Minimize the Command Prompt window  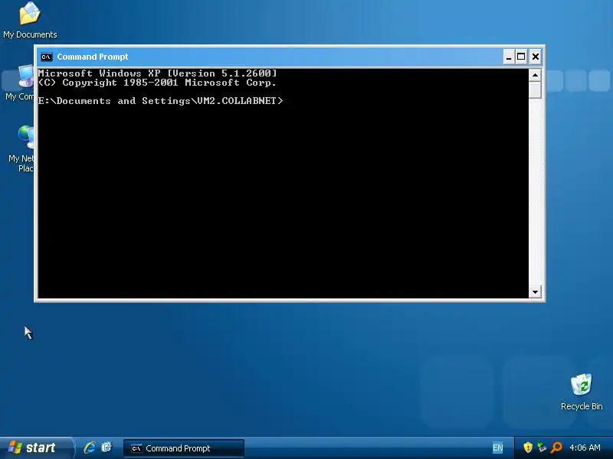tap(508, 57)
